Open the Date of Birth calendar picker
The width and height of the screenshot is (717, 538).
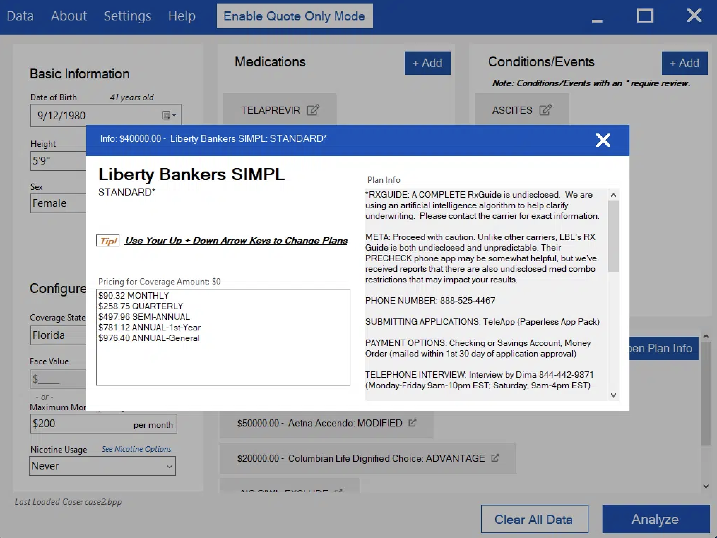point(169,115)
